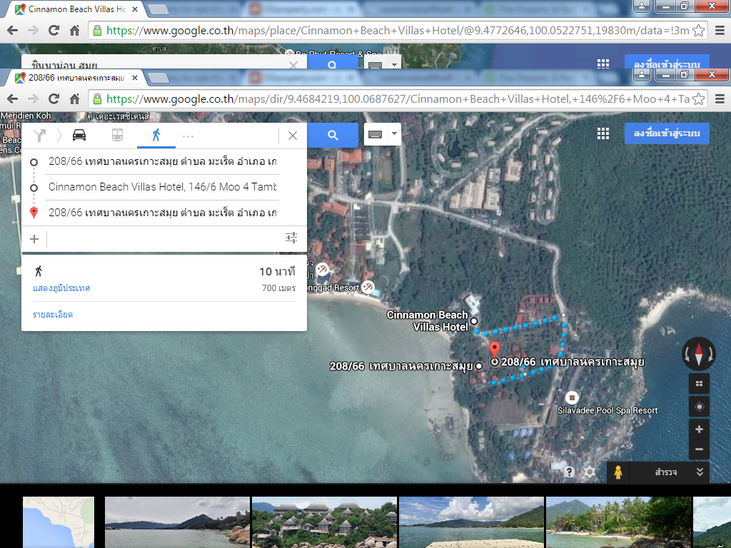Image resolution: width=731 pixels, height=548 pixels.
Task: Click the yellow Pegman Street View icon
Action: click(618, 472)
